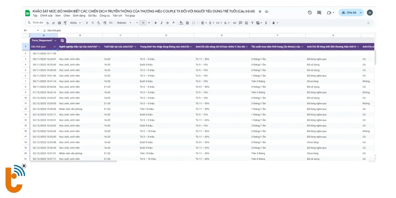Open the Định dạng menu
The image size is (396, 198).
pyautogui.click(x=79, y=16)
